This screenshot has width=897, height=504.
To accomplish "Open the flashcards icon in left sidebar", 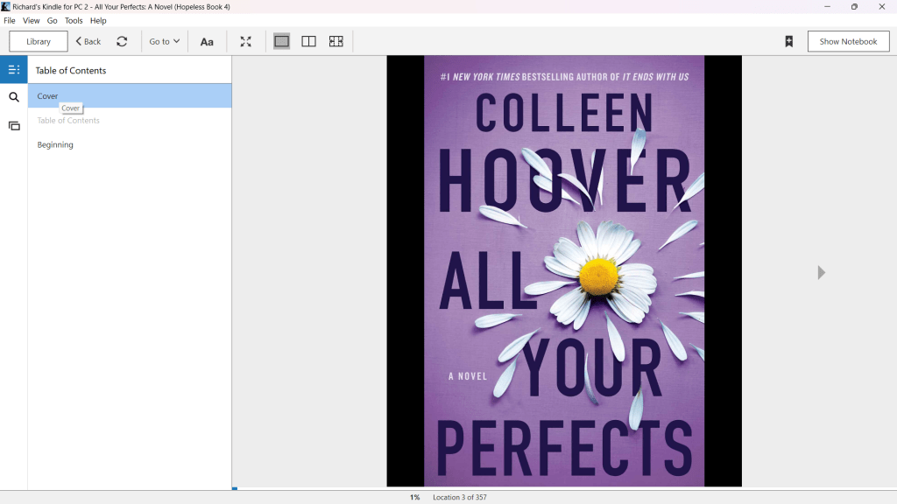I will tap(14, 126).
